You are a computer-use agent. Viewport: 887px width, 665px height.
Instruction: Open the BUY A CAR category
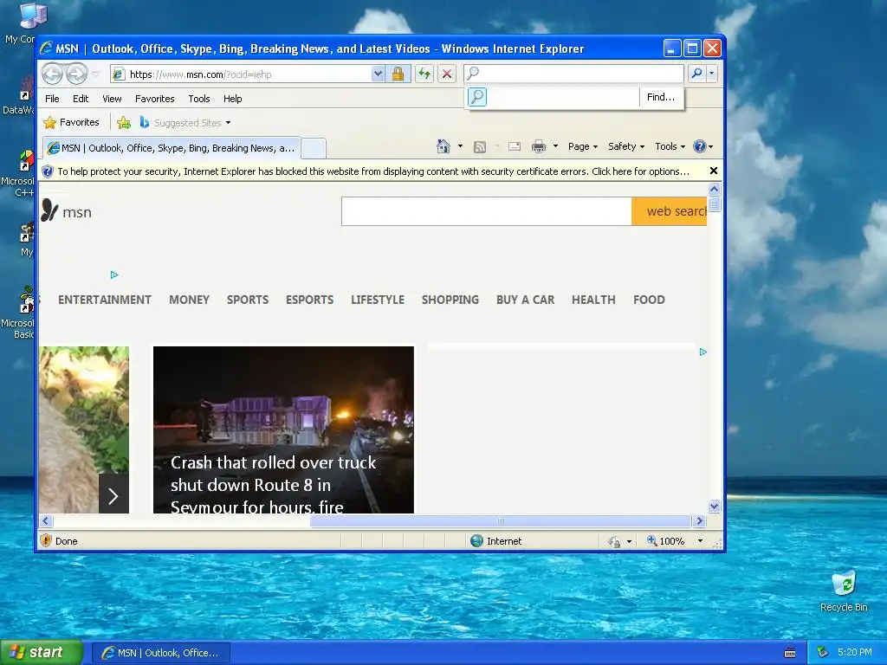click(x=525, y=300)
